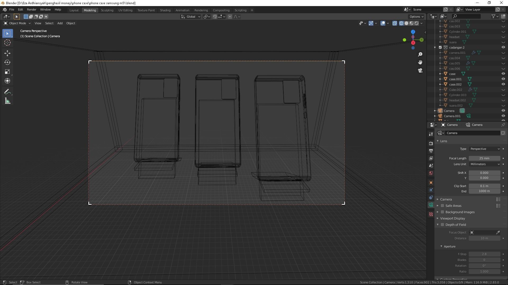Choose the Measure tool

click(x=7, y=101)
